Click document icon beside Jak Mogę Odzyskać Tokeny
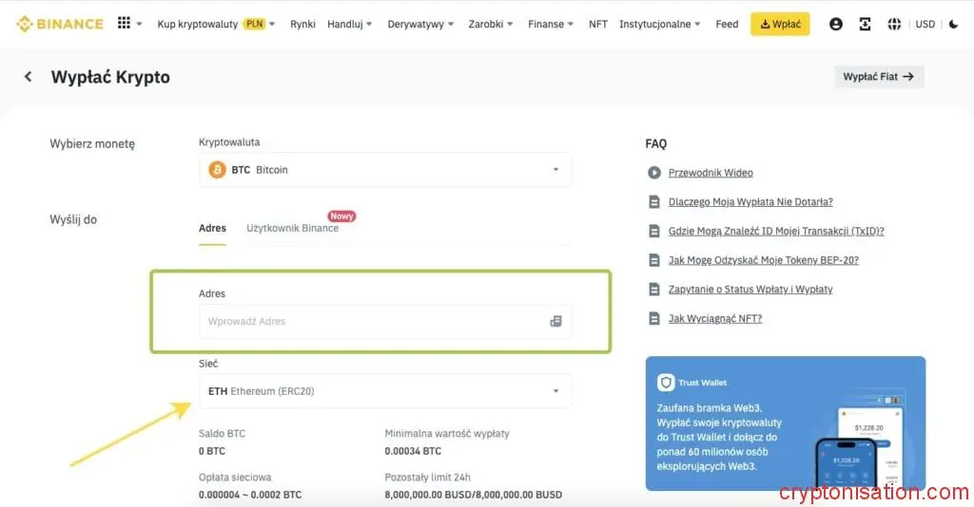The image size is (974, 507). [x=654, y=260]
